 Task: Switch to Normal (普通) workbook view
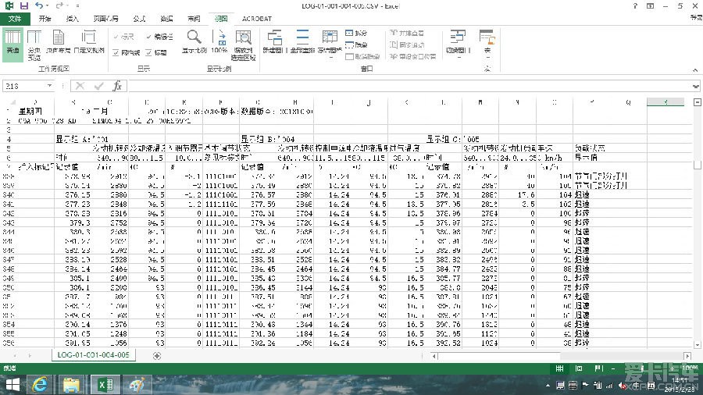coord(12,44)
